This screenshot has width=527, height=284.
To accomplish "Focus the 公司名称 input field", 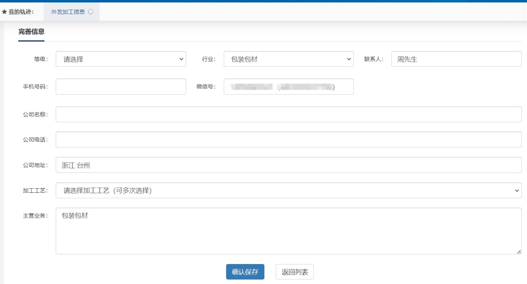I will 289,114.
